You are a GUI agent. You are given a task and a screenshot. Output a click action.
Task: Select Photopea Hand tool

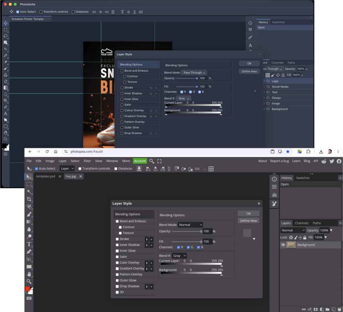point(29,274)
